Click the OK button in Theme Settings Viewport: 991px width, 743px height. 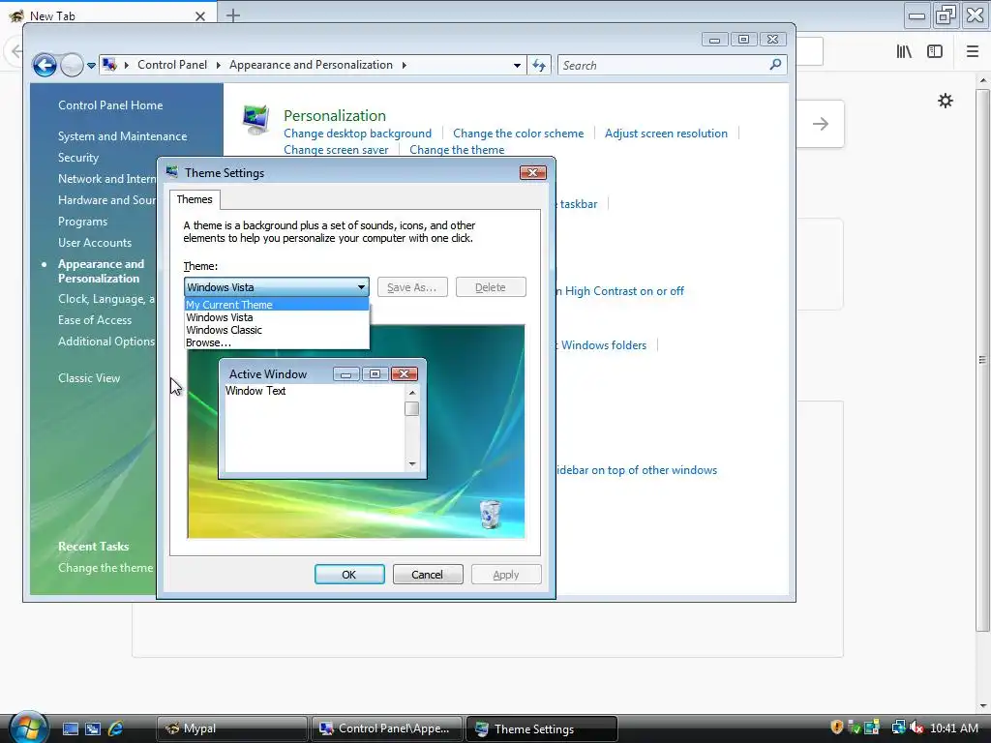pyautogui.click(x=349, y=575)
